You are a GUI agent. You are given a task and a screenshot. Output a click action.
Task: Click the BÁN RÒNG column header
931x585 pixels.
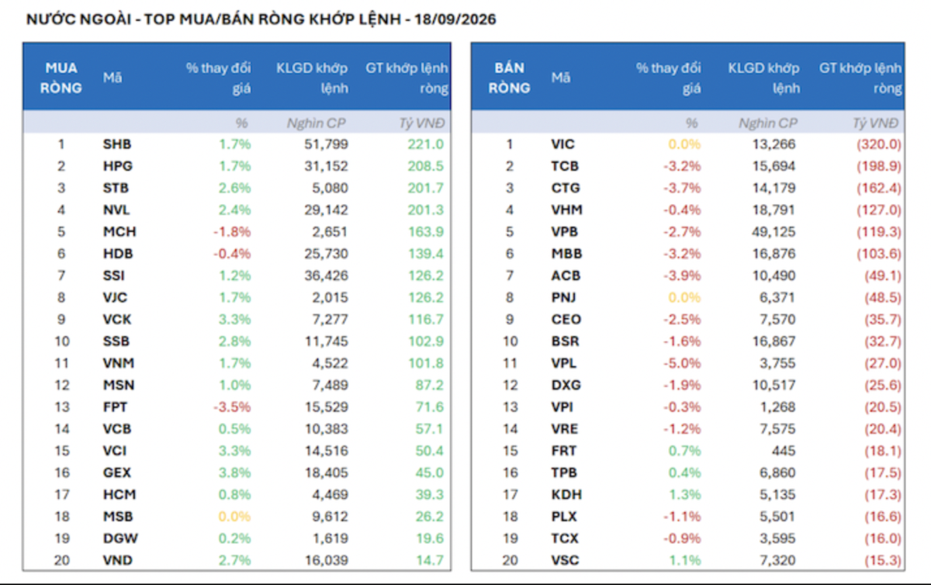click(510, 78)
